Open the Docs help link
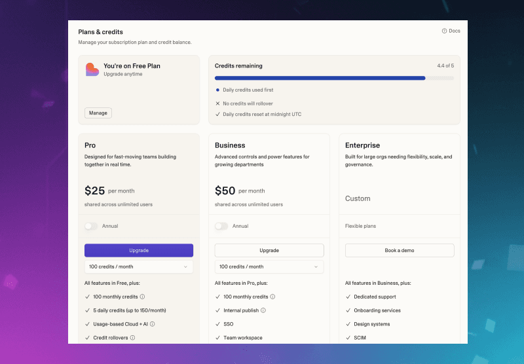524x364 pixels. point(451,31)
